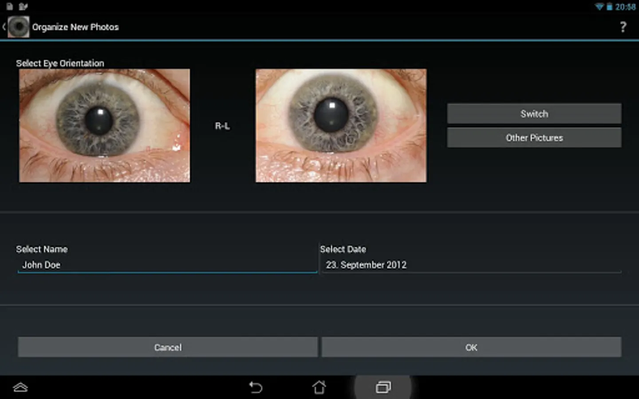Select the right eye photo thumbnail
The image size is (639, 399).
tap(341, 125)
